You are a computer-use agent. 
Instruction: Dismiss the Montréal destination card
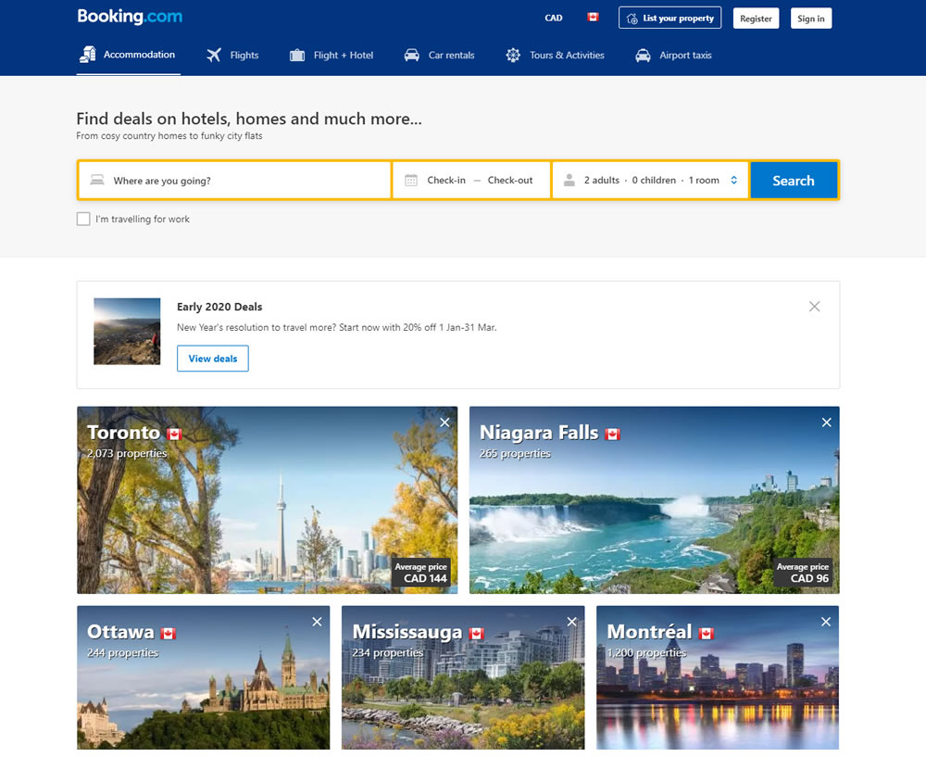click(x=826, y=622)
